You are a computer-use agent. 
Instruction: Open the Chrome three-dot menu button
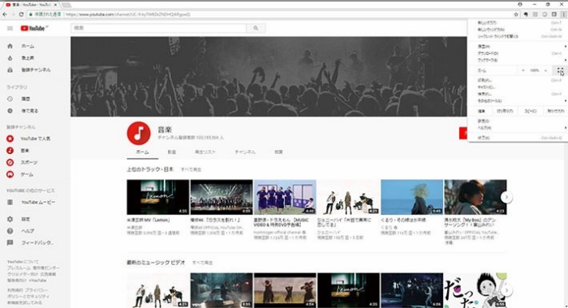(x=564, y=15)
